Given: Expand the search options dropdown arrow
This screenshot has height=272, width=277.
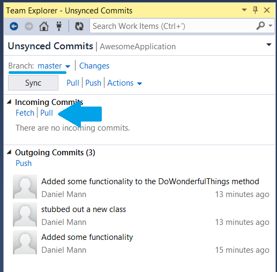Looking at the screenshot, I should (271, 26).
